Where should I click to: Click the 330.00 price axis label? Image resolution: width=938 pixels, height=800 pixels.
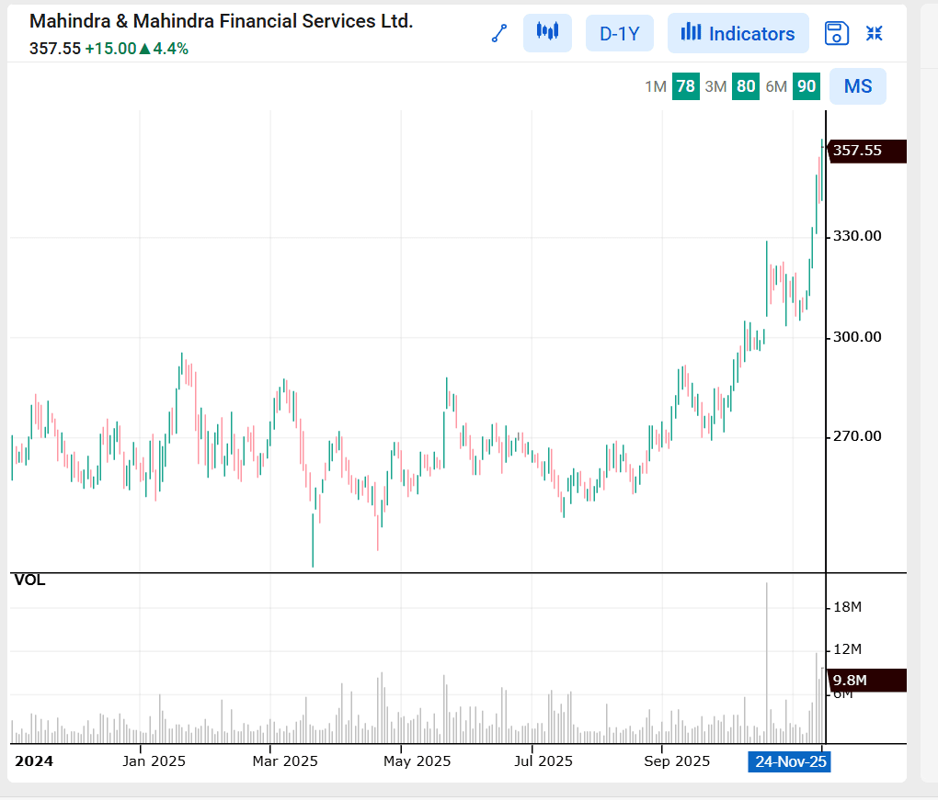(x=857, y=236)
